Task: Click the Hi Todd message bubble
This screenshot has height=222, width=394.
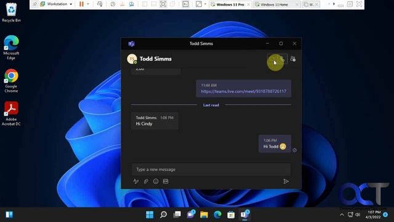Action: pyautogui.click(x=275, y=144)
